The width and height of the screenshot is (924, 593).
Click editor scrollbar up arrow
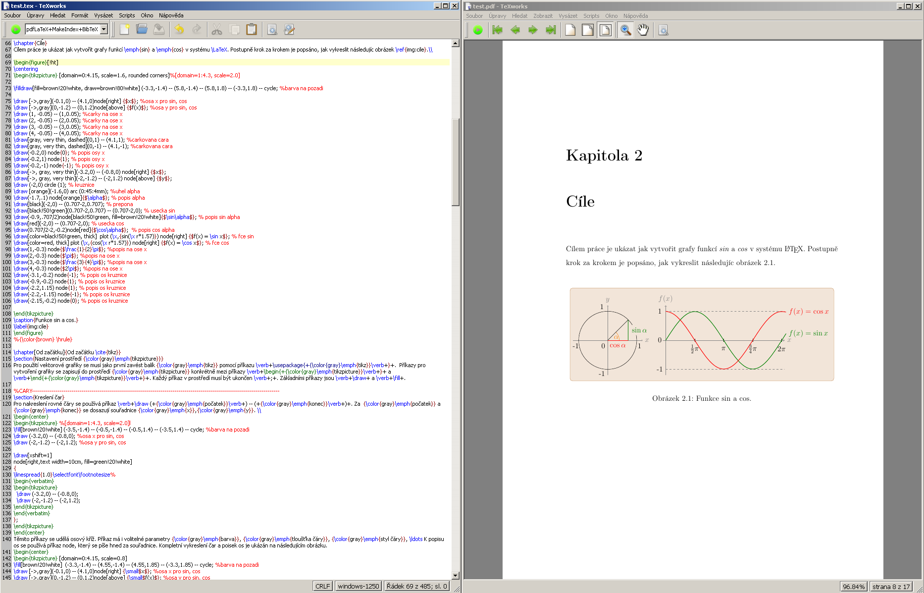pos(456,44)
